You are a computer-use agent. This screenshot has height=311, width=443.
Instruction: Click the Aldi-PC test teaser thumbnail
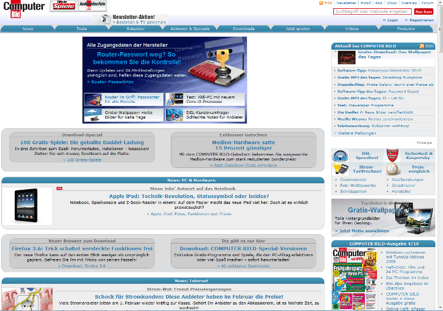point(175,99)
